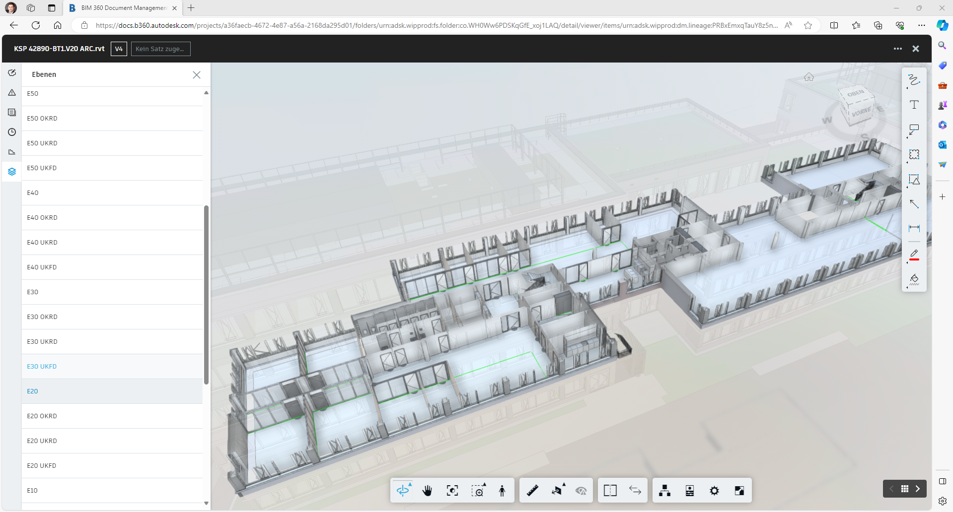953x512 pixels.
Task: Expand the more options ellipsis menu
Action: (897, 49)
